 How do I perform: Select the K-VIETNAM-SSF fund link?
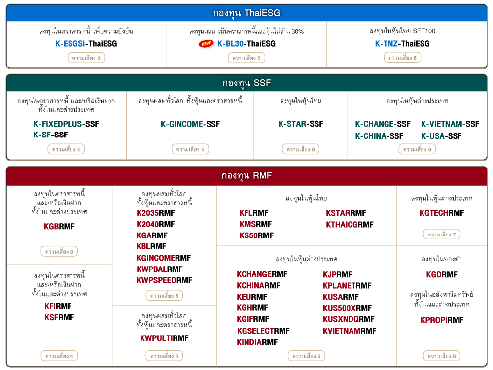click(x=450, y=124)
